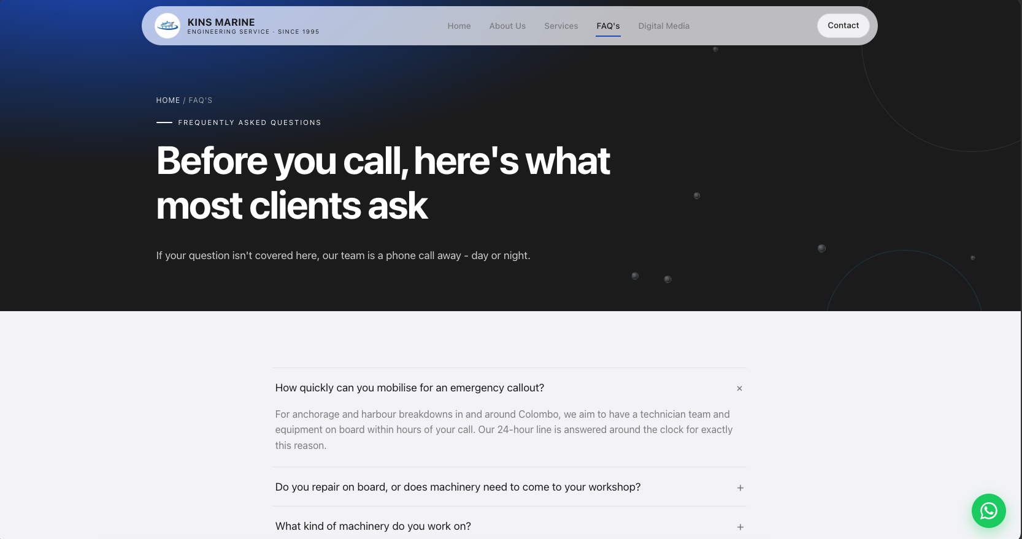Click "ENGINEERING SERVICE · SINCE 1995" tagline
The image size is (1022, 539).
coord(253,32)
